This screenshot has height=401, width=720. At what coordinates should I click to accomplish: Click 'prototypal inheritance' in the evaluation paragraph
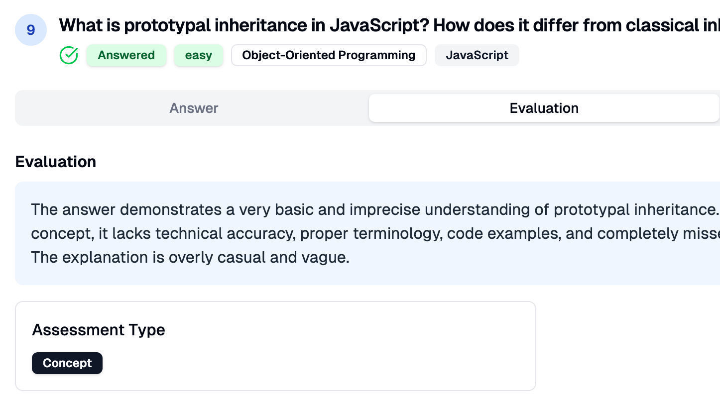[x=635, y=209]
